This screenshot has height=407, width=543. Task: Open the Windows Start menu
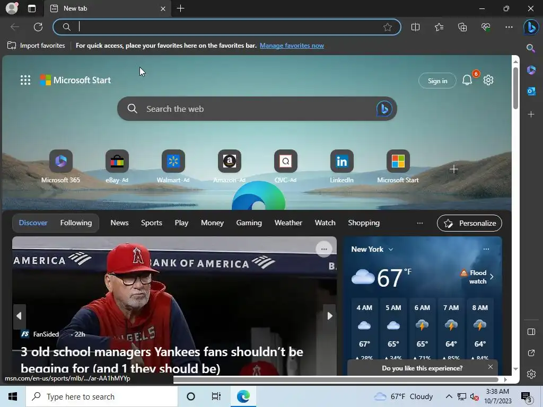point(13,396)
